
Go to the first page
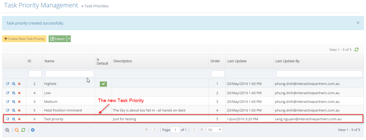tap(147, 129)
